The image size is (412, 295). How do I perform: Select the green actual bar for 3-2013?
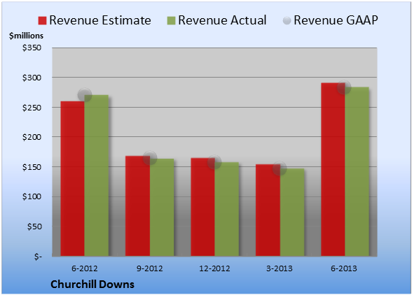292,212
